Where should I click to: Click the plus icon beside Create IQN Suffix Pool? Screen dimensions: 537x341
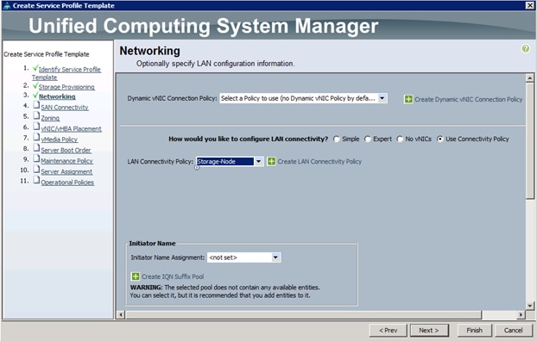136,276
